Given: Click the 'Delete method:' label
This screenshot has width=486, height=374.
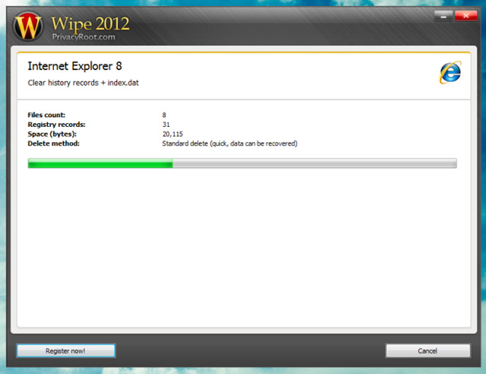Looking at the screenshot, I should pyautogui.click(x=54, y=144).
